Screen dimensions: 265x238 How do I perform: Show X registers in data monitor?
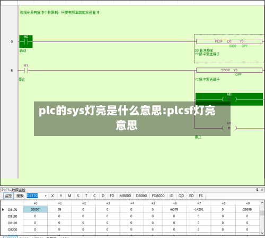click(x=52, y=196)
